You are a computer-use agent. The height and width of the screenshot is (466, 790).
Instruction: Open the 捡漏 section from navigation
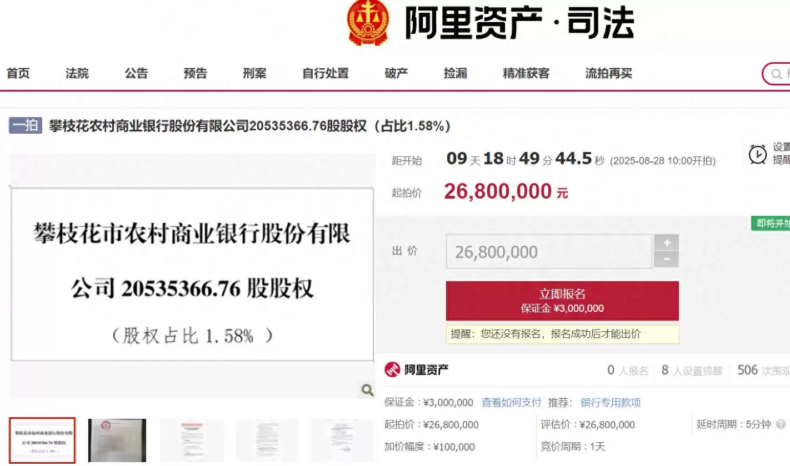tap(456, 73)
